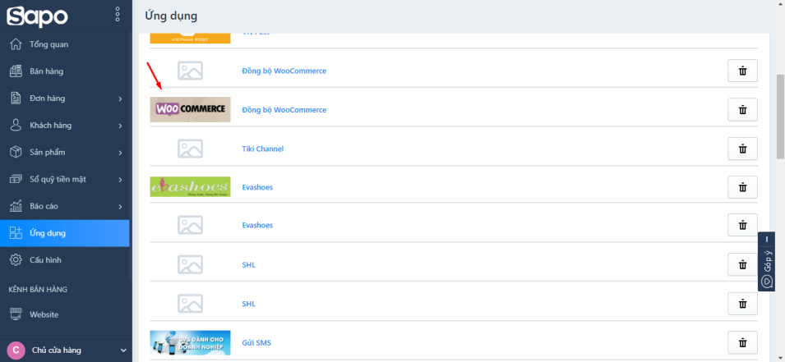Click the Sổ quỹ tiền mặt money icon
The height and width of the screenshot is (362, 785).
coord(16,180)
